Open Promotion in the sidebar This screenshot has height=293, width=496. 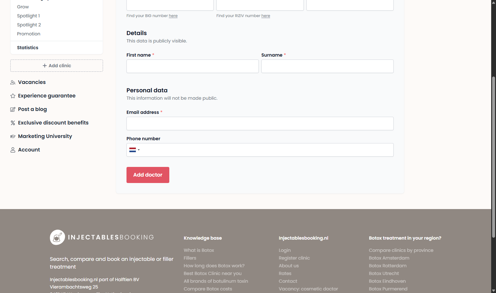[x=29, y=34]
